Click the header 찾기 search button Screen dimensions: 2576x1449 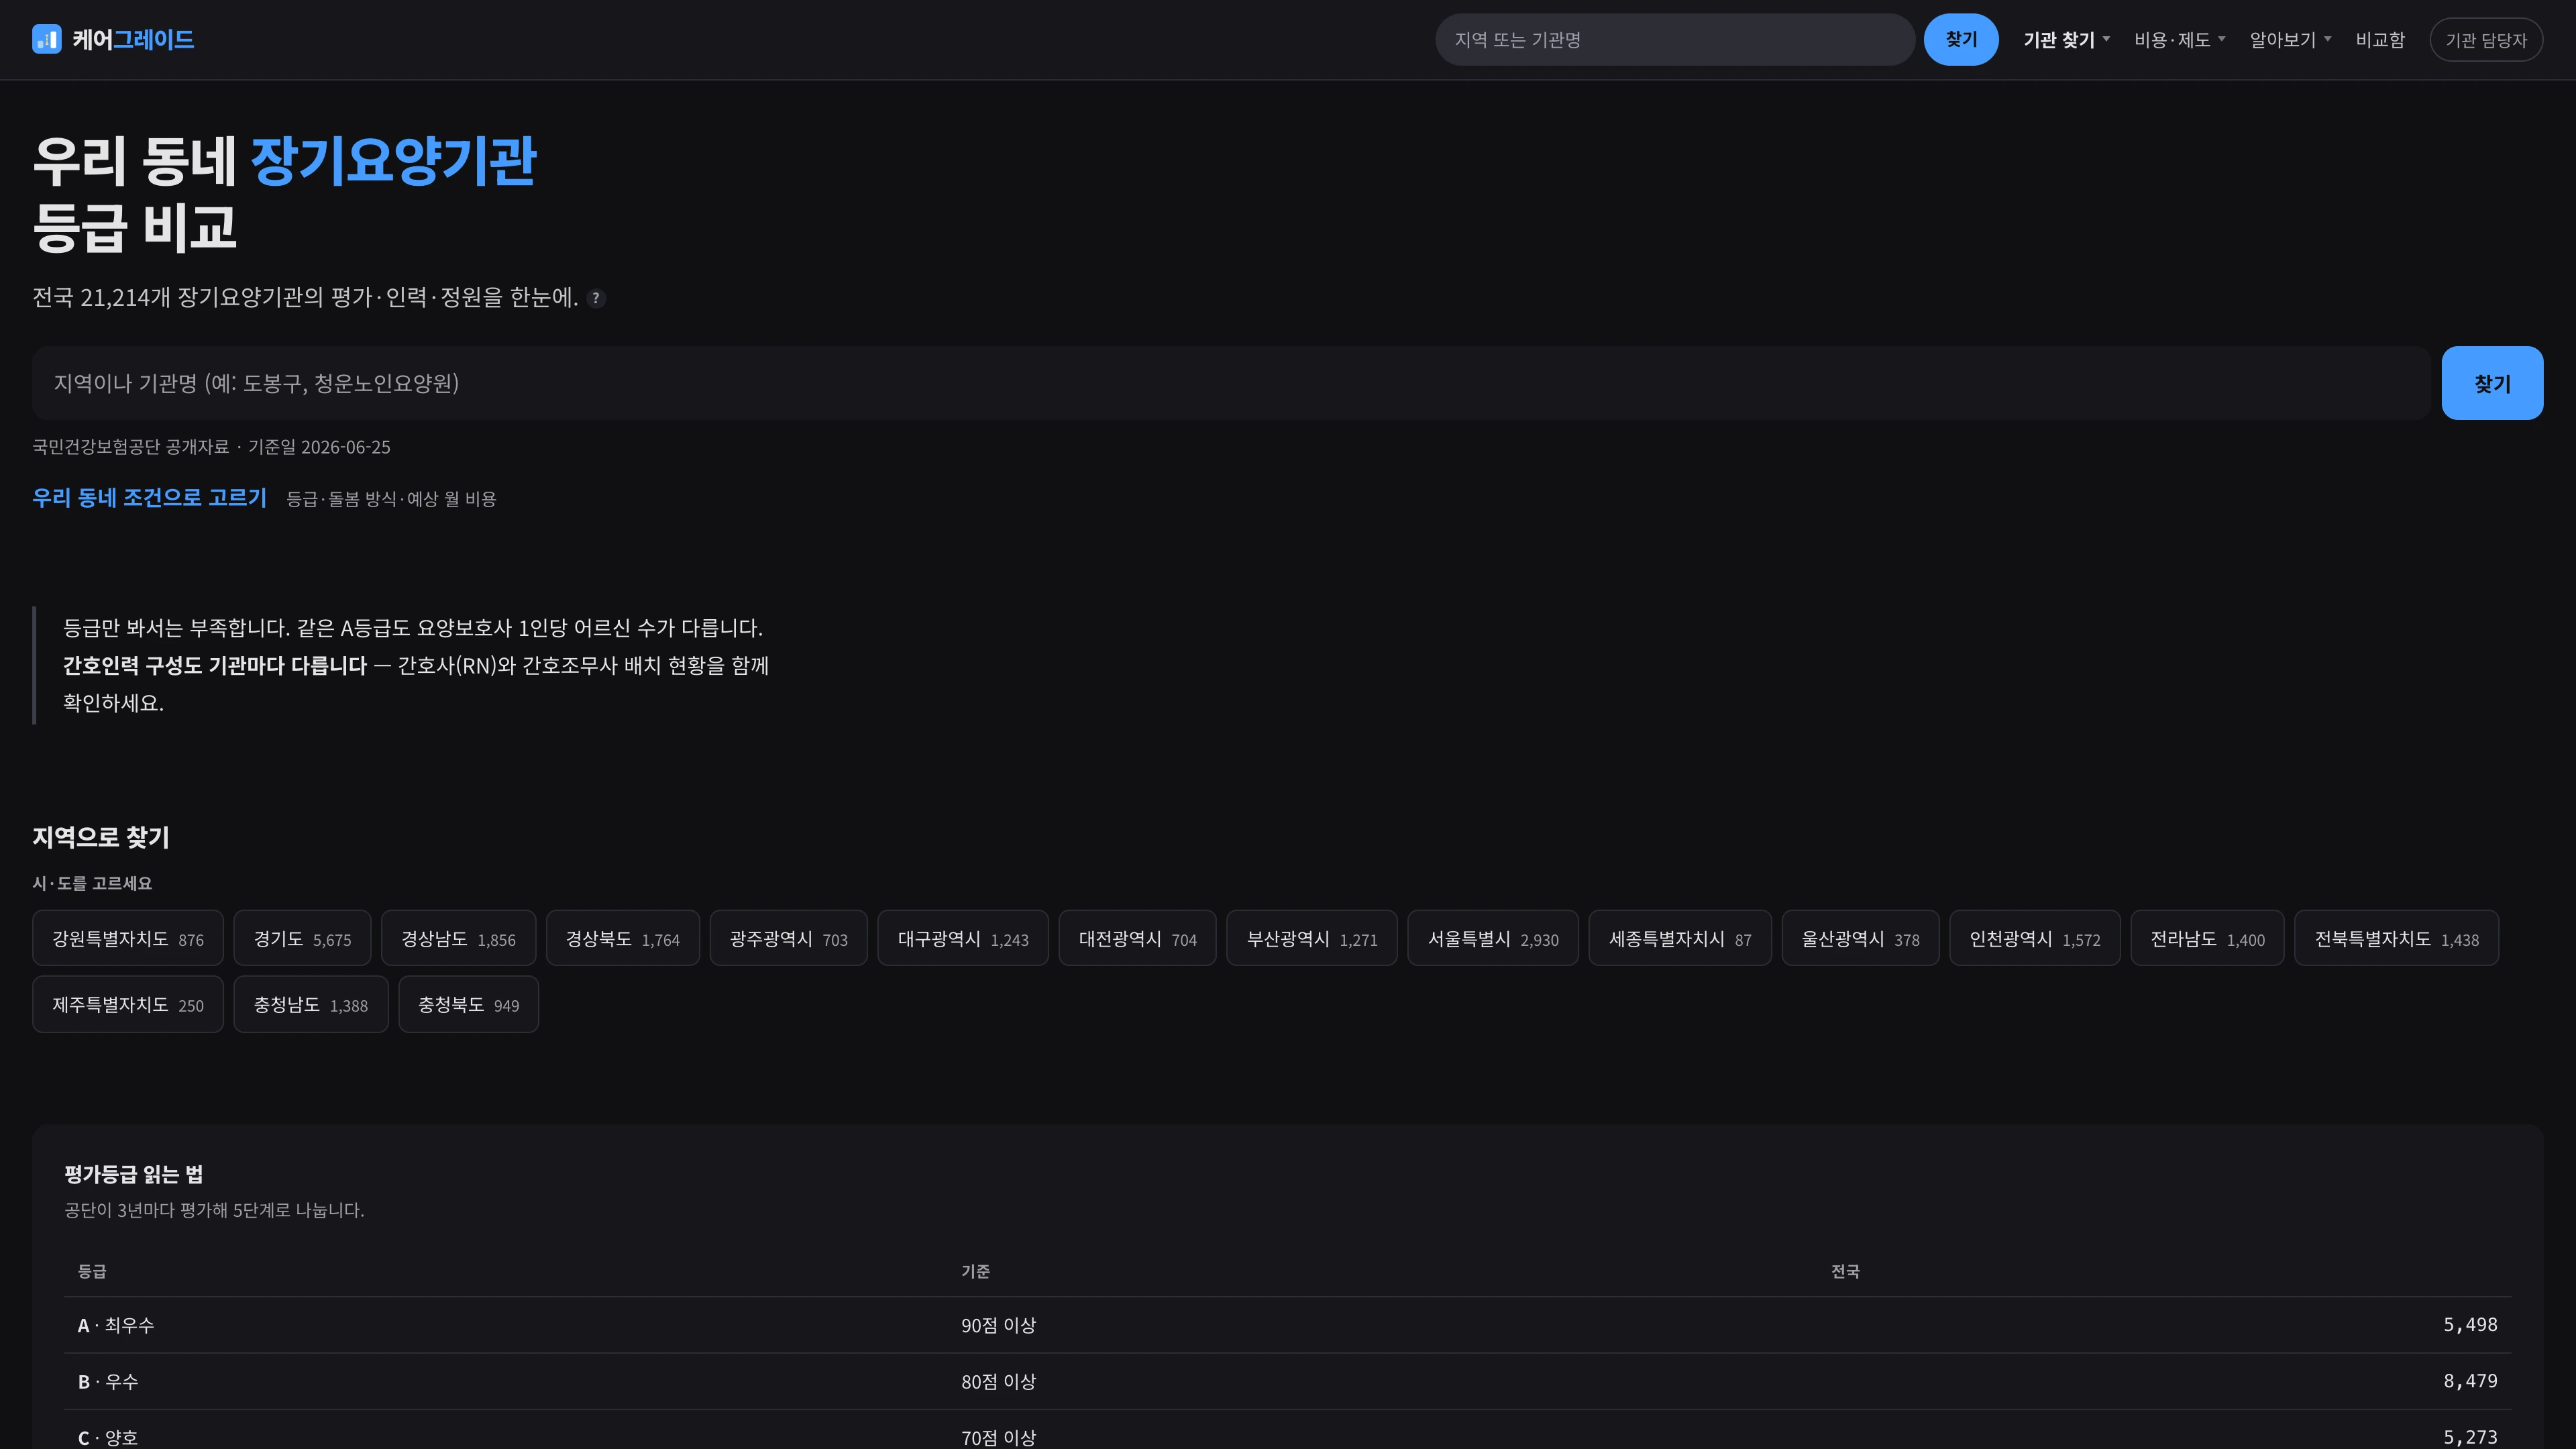[1961, 39]
